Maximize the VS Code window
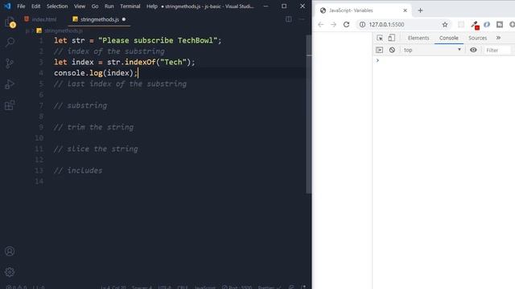This screenshot has height=289, width=515. tap(284, 6)
